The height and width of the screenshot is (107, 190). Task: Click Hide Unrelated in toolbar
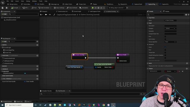[x=44, y=8]
